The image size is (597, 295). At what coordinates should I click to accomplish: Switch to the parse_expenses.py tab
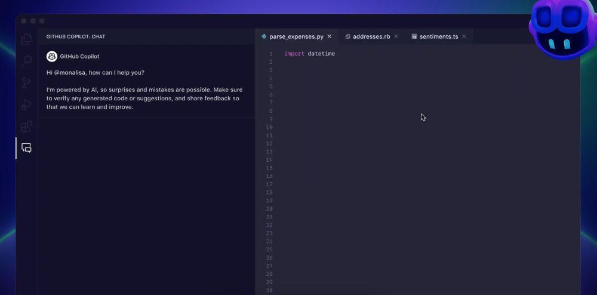(297, 36)
